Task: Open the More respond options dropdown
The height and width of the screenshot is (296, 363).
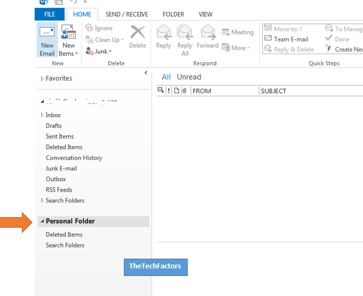Action: click(236, 48)
